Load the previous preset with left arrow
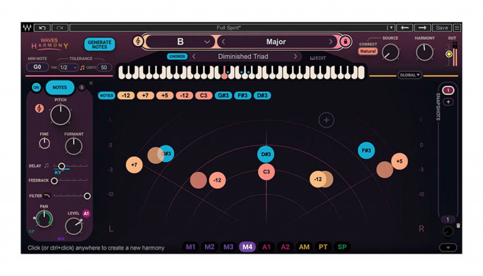The width and height of the screenshot is (483, 276). [x=405, y=28]
